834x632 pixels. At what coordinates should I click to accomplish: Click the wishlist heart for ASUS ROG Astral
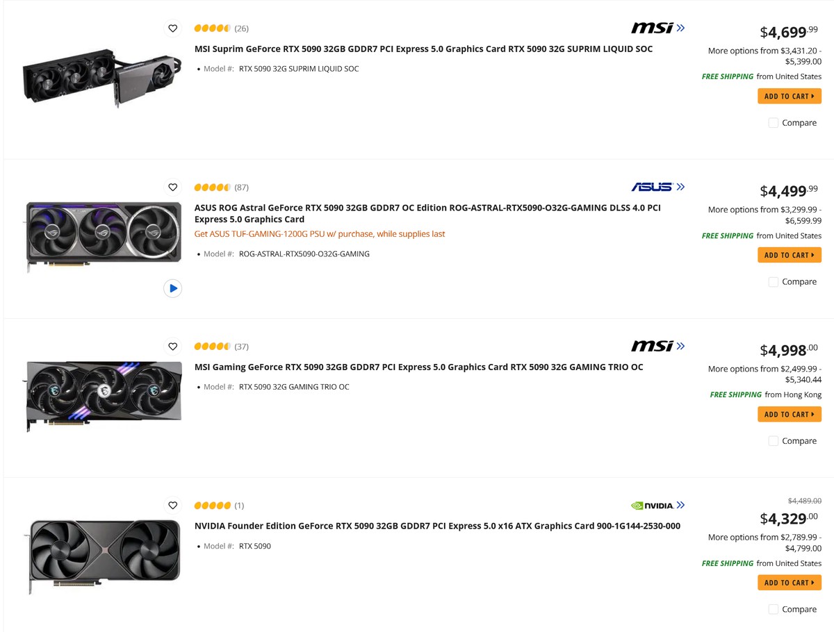click(173, 188)
